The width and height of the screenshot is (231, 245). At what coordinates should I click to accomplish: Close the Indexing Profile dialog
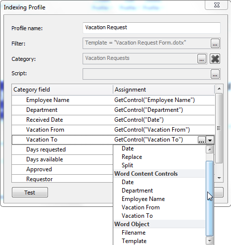(217, 5)
